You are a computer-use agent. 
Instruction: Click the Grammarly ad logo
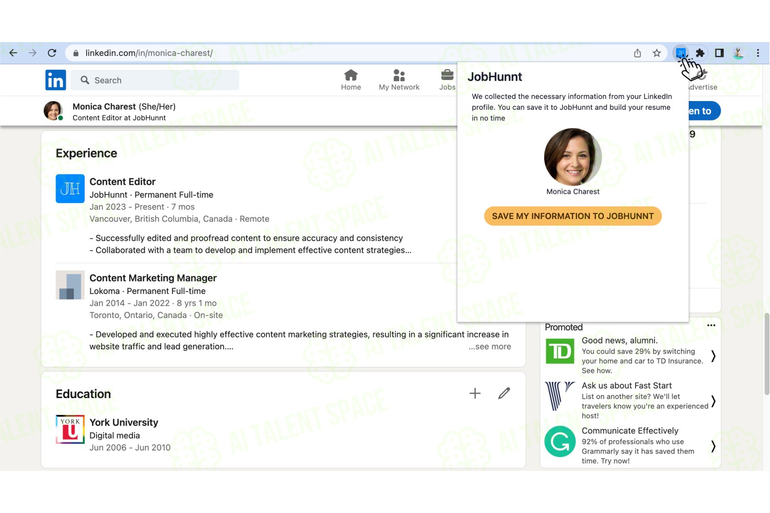(x=560, y=441)
